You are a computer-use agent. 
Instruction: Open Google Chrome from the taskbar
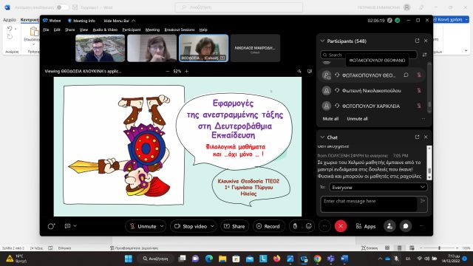pyautogui.click(x=317, y=259)
